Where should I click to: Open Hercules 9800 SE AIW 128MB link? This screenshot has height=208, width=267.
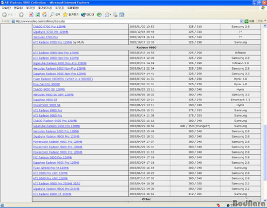[53, 95]
